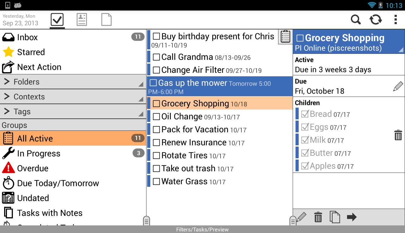Select the Overdue group filter
Image resolution: width=405 pixels, height=233 pixels.
click(33, 168)
